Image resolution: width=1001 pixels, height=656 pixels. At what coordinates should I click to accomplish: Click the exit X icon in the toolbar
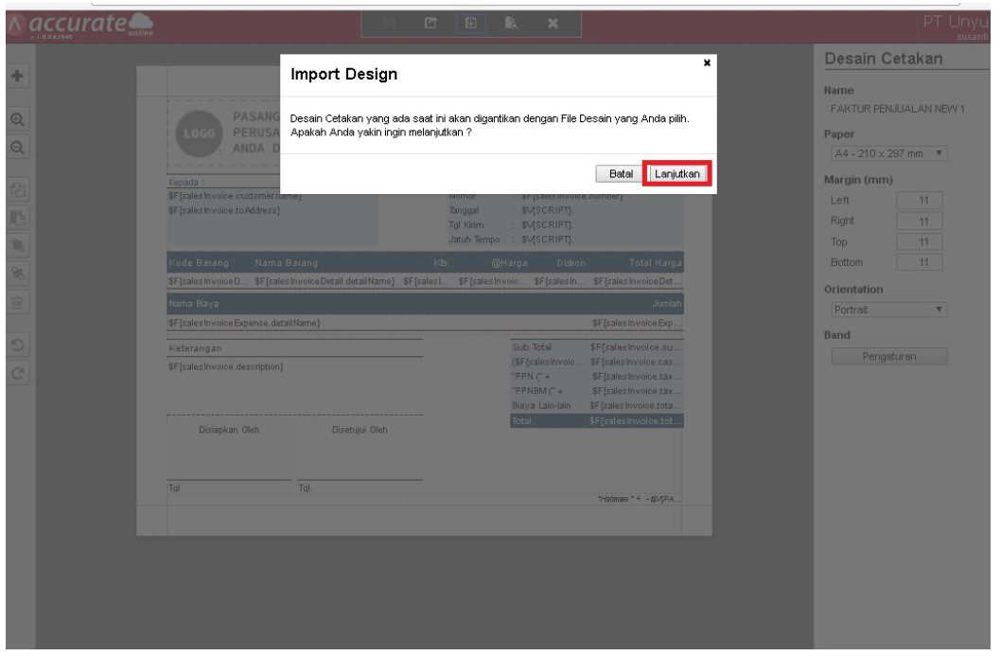tap(553, 25)
